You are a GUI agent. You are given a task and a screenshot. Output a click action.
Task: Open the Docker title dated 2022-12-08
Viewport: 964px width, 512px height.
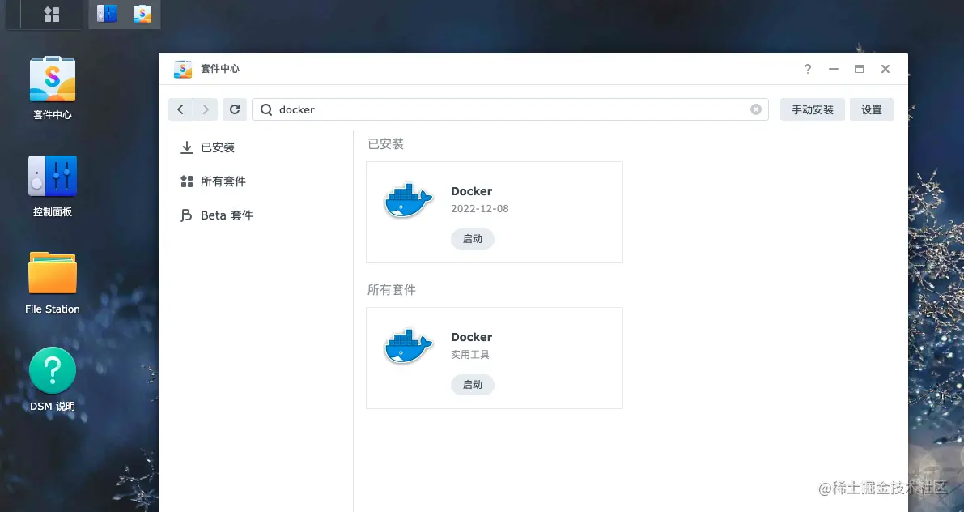coord(472,191)
